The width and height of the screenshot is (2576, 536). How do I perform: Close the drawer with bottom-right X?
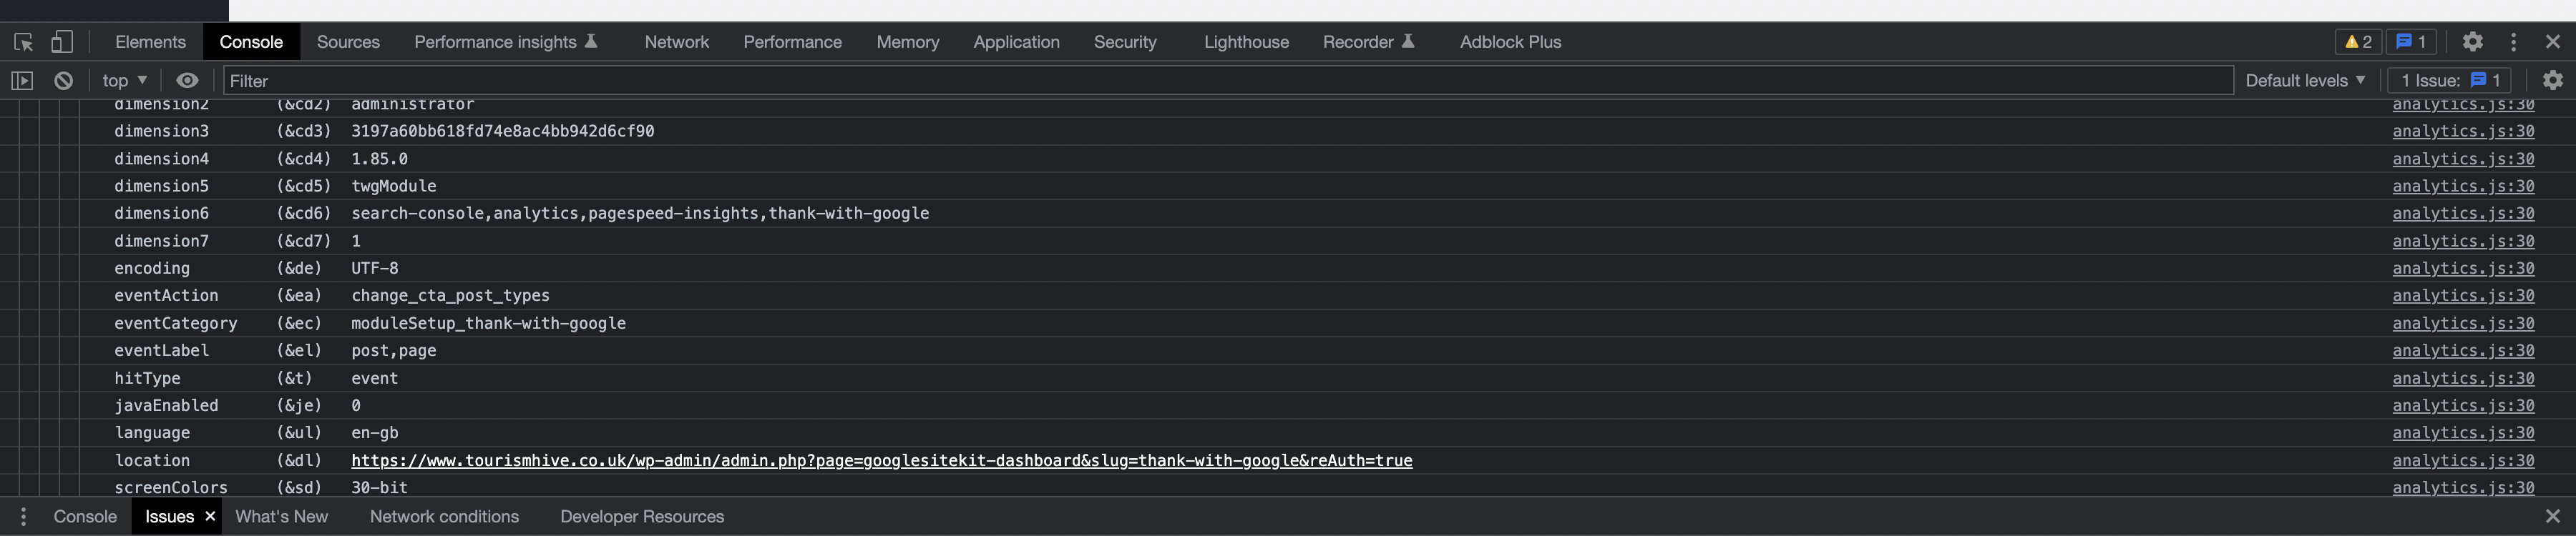point(2553,517)
